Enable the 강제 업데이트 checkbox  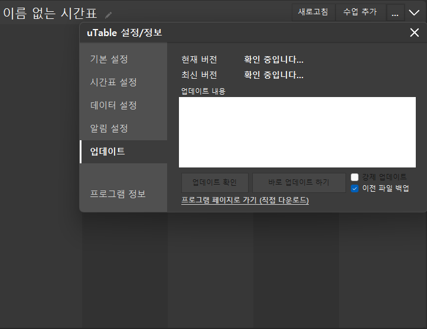(354, 178)
